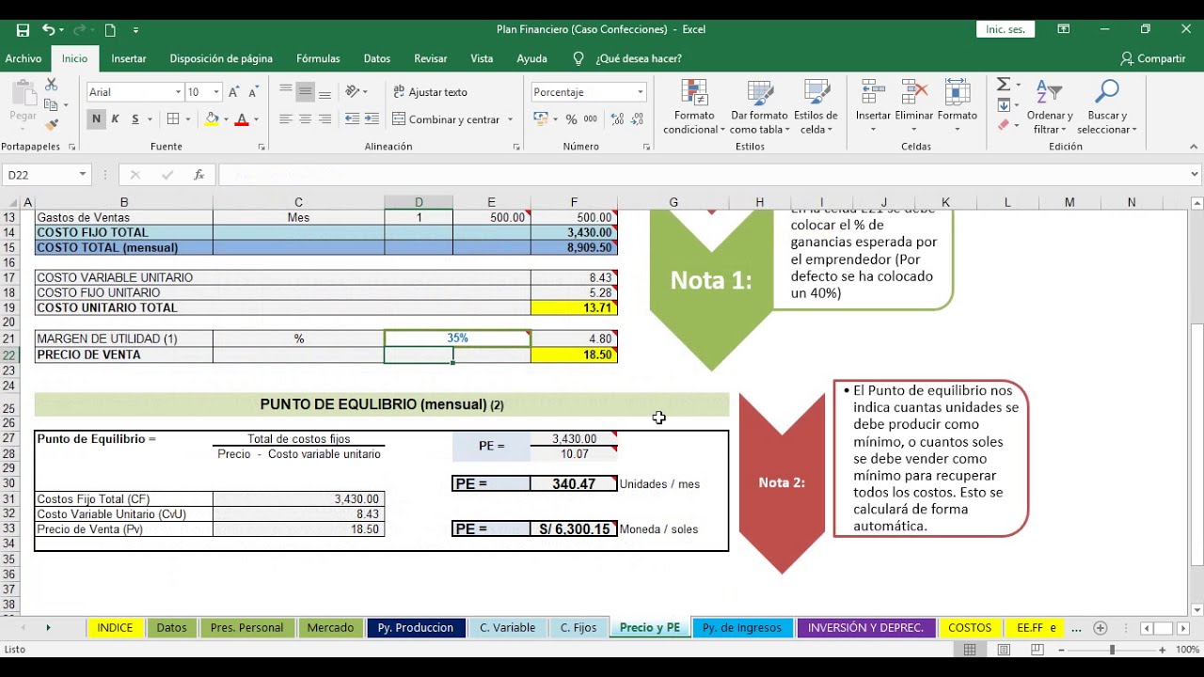
Task: Click the Inic. ses. sign-in button
Action: (x=1005, y=30)
